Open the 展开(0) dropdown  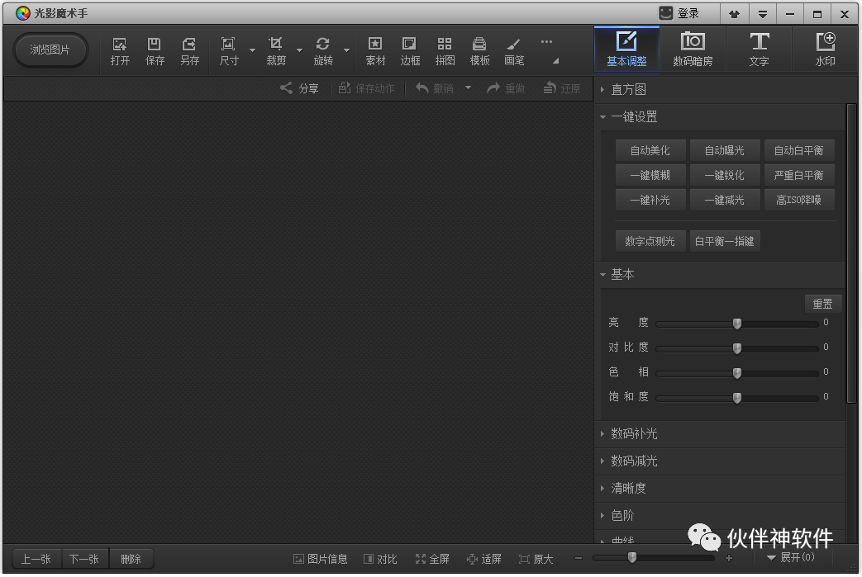point(791,558)
